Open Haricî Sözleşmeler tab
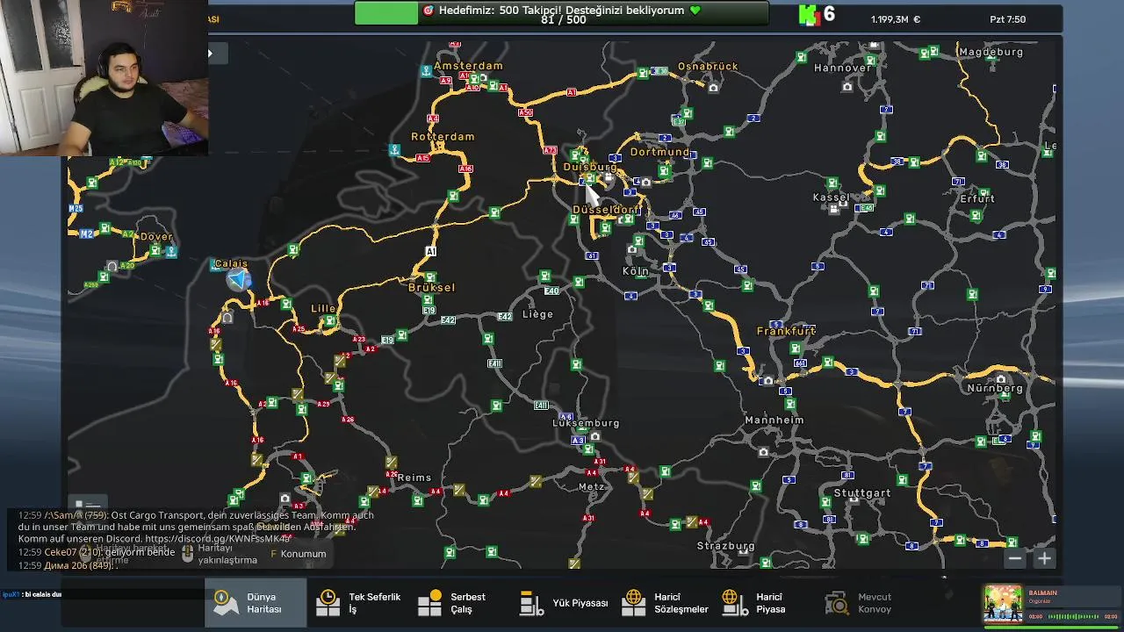Screen dimensions: 1124x632 point(665,602)
